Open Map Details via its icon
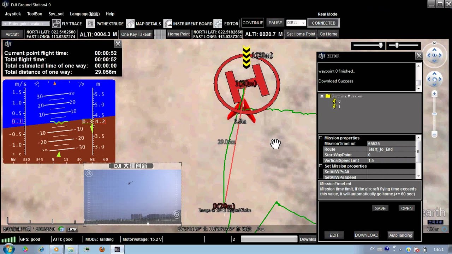Viewport: 452px width, 254px height. 130,24
